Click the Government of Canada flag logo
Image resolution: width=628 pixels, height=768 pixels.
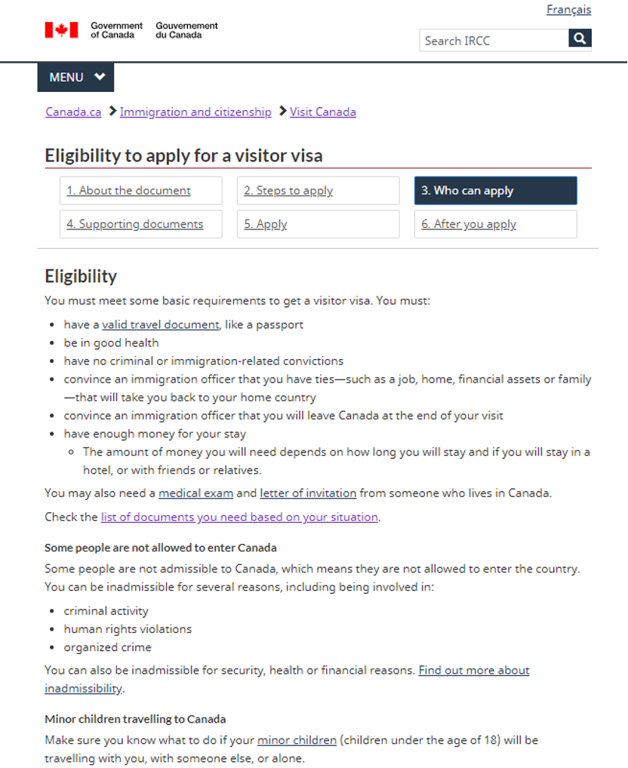(62, 30)
